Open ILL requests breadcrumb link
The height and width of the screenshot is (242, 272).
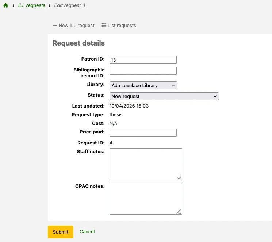click(31, 5)
